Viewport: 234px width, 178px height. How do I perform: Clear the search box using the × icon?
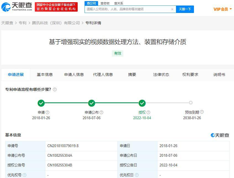172,9
